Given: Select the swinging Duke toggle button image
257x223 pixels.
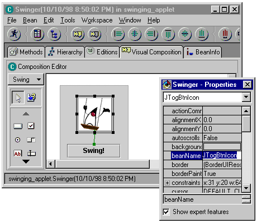Looking at the screenshot, I should [95, 114].
